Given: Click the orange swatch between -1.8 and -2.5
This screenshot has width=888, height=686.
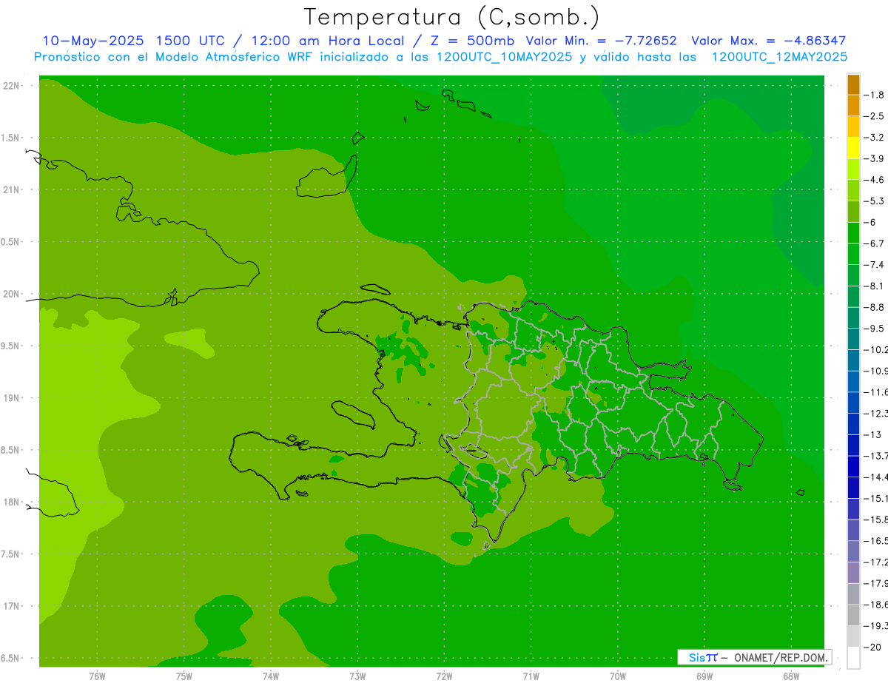Looking at the screenshot, I should pyautogui.click(x=853, y=105).
